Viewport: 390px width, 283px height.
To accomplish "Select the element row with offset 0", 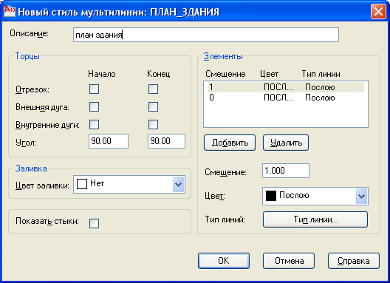I will 286,98.
